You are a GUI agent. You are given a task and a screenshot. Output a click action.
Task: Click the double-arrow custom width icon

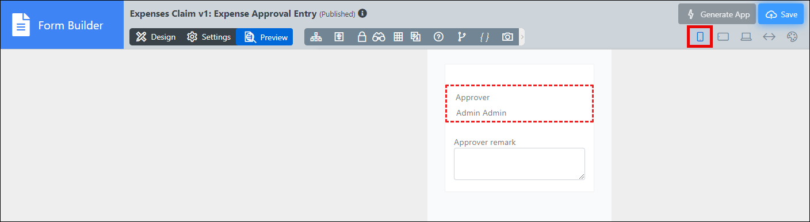769,37
